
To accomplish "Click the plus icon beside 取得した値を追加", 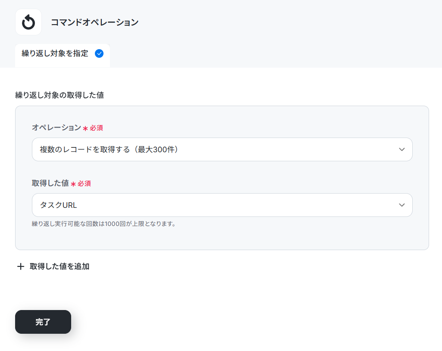I will point(21,266).
